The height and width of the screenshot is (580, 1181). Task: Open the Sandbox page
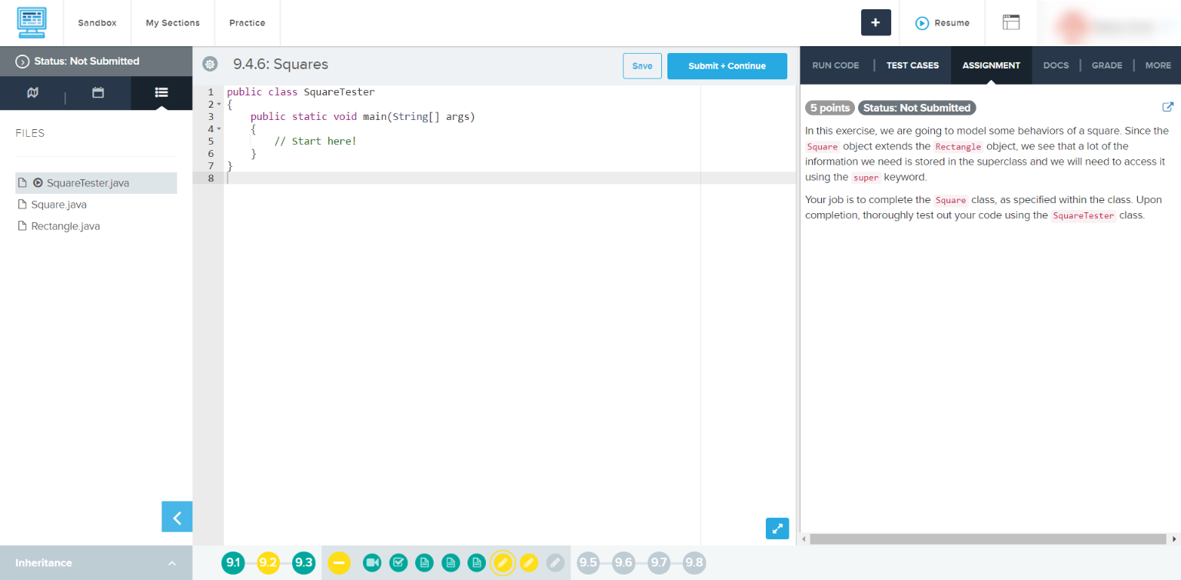97,23
